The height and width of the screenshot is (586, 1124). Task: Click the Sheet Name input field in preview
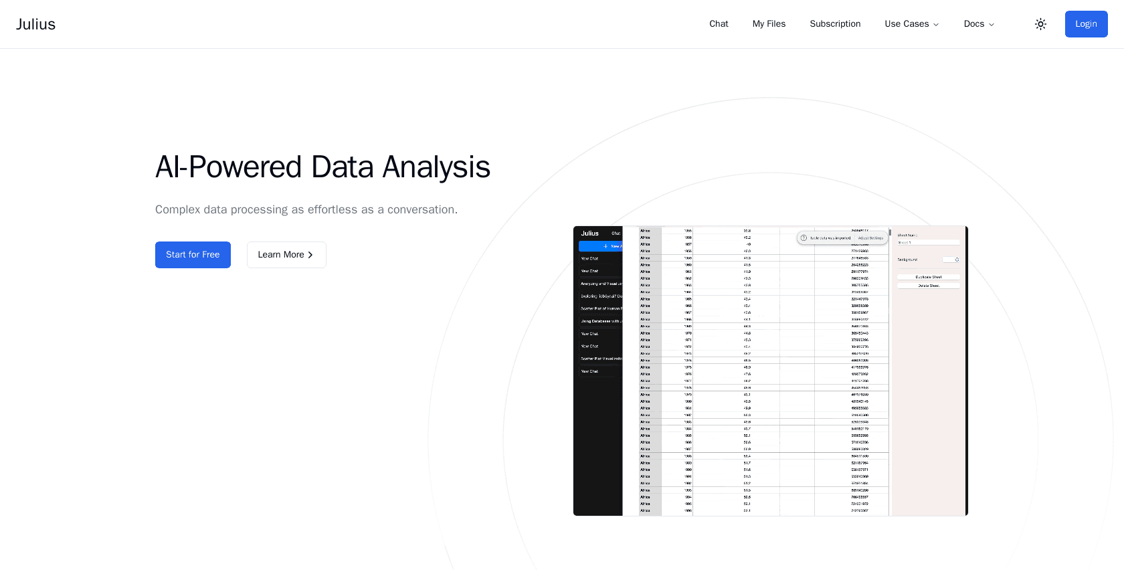928,243
